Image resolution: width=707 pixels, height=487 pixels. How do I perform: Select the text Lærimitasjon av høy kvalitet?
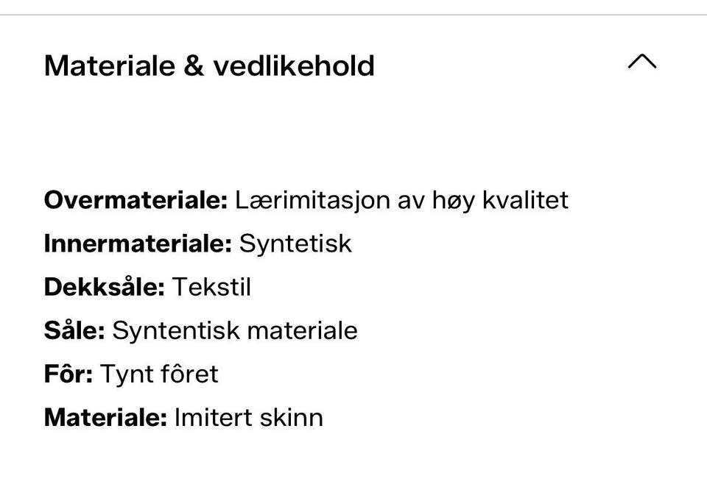pos(402,199)
